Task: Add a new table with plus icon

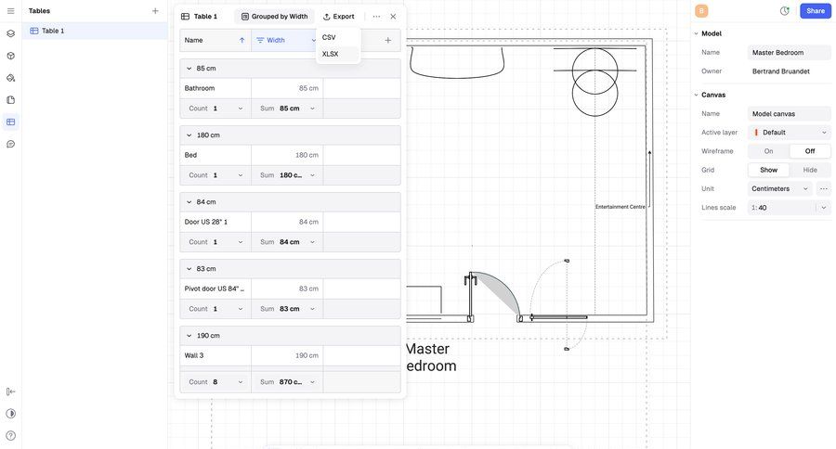Action: pos(155,11)
